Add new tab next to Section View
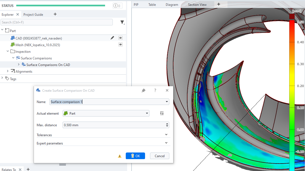Screen dimensions: 305x171 tap(219, 4)
